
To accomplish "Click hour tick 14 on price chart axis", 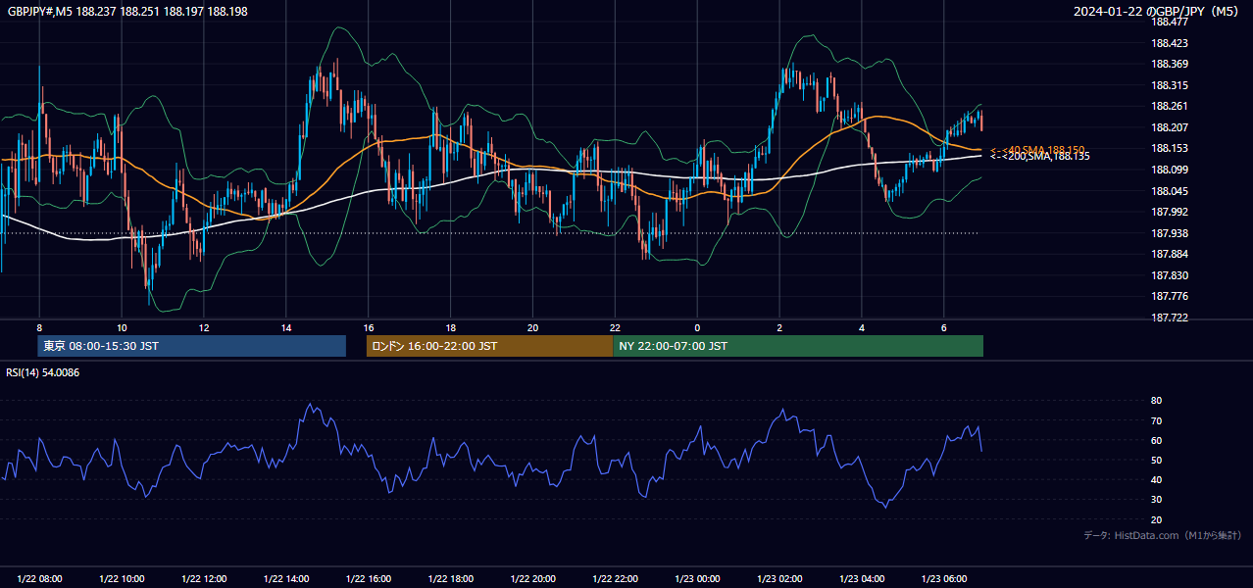I will click(286, 327).
